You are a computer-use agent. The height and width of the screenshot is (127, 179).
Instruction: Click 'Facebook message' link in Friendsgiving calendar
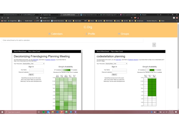pos(50,60)
